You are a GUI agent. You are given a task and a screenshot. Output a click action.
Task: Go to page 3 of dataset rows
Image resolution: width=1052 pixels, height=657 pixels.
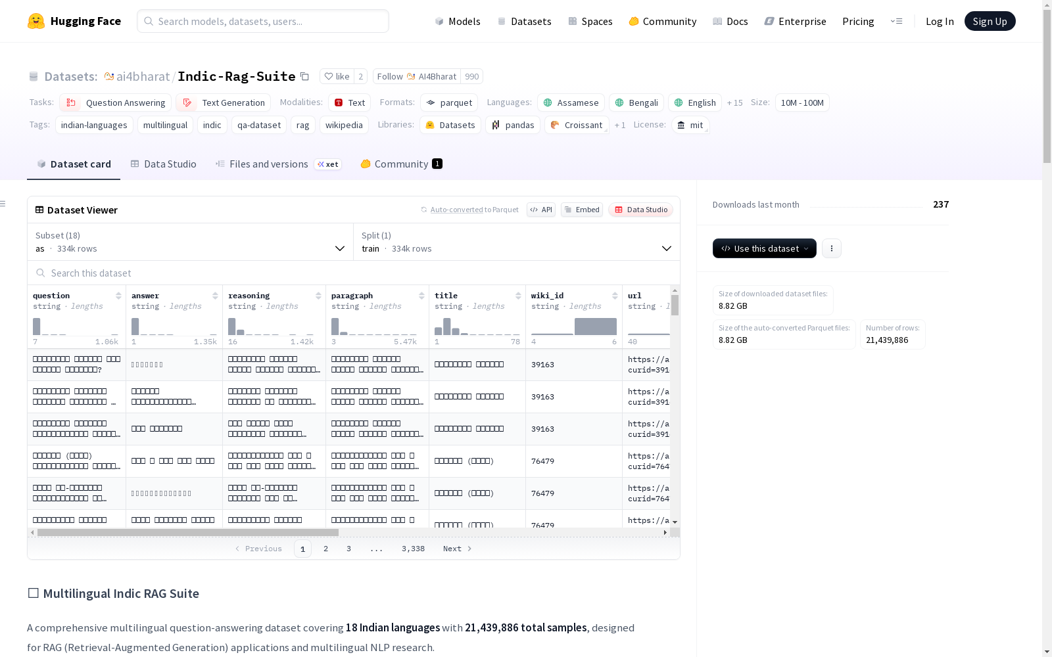pyautogui.click(x=348, y=549)
